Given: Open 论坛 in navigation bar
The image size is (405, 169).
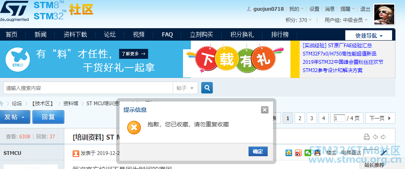Looking at the screenshot, I should (110, 34).
